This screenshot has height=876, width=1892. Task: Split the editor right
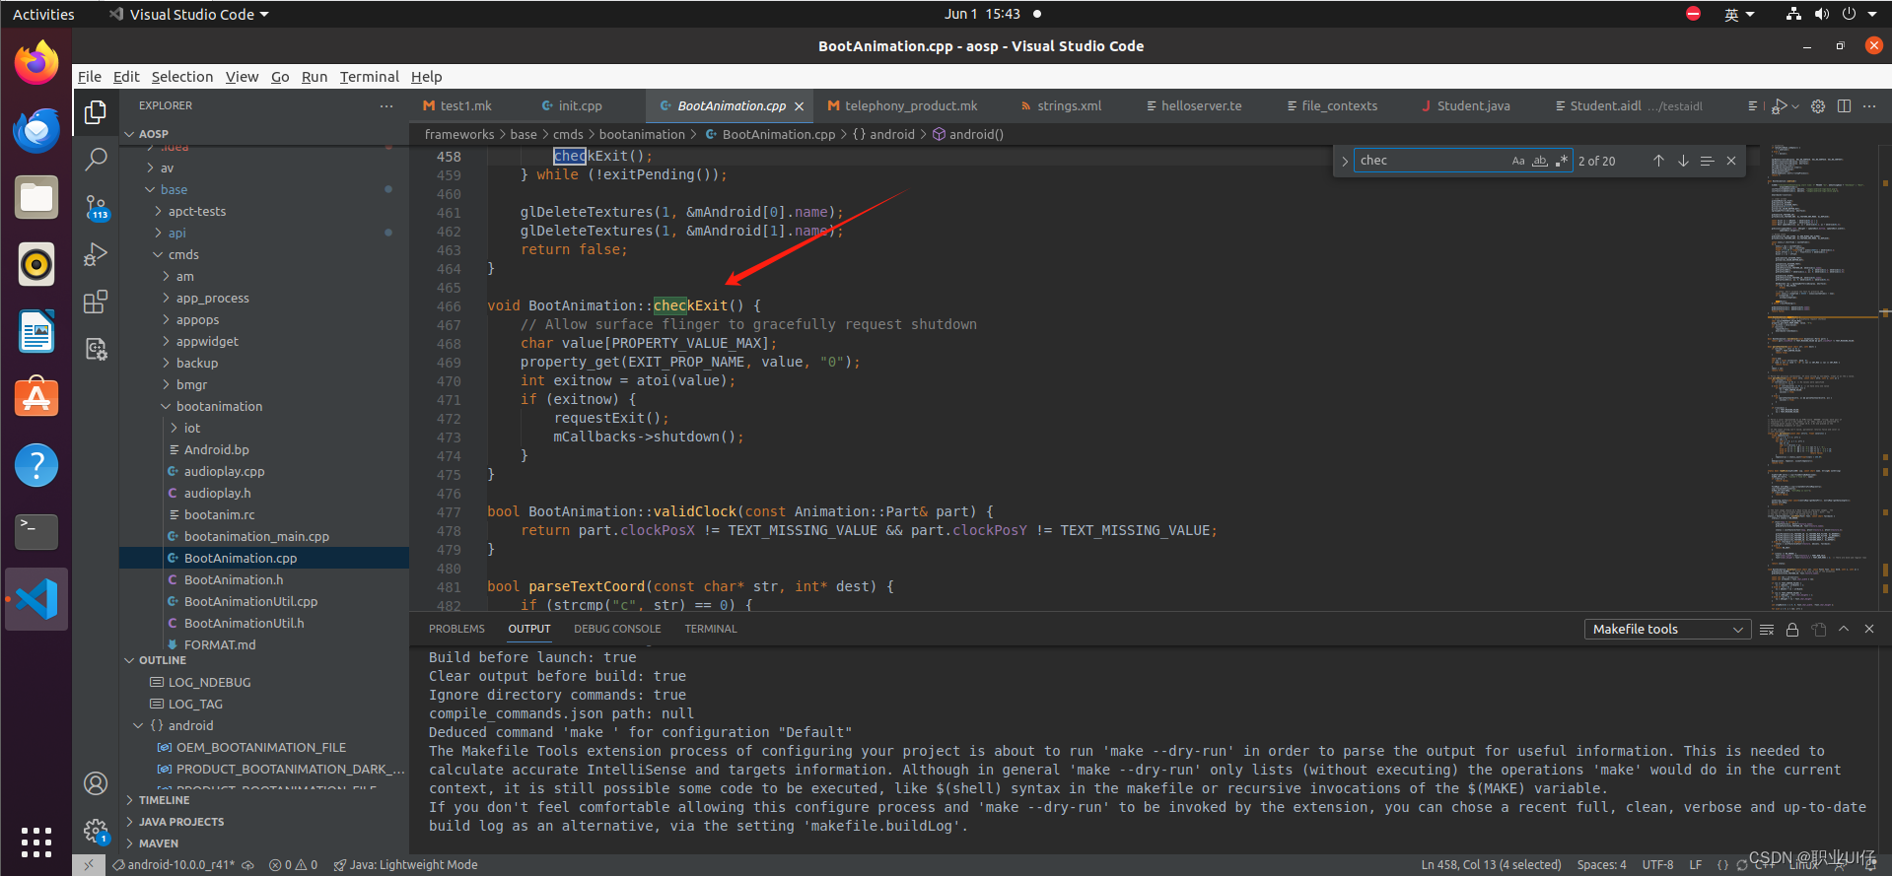(x=1844, y=106)
